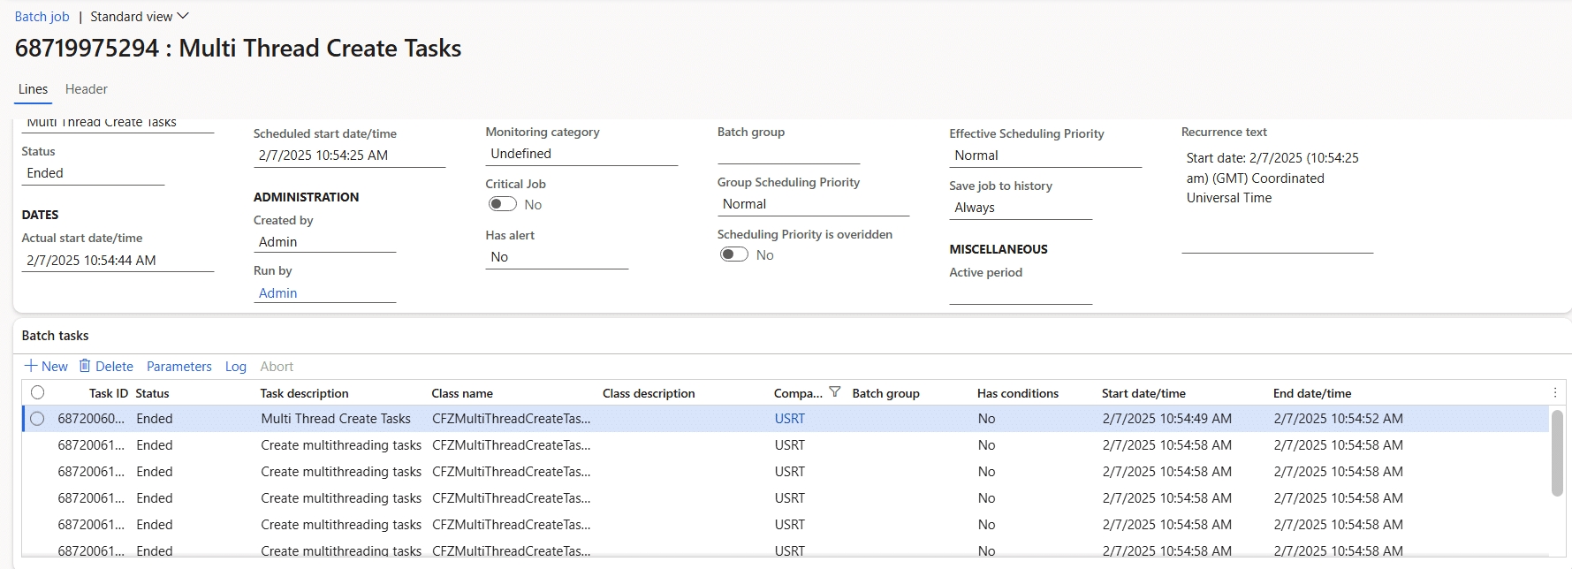Open the Parameters for the batch task
This screenshot has width=1572, height=569.
(x=178, y=367)
